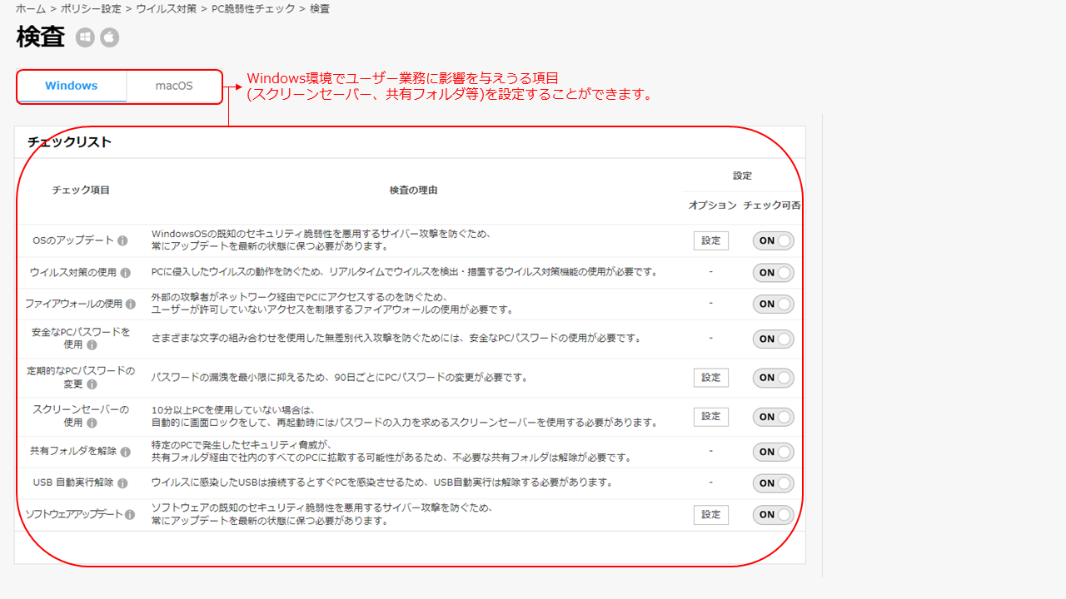This screenshot has width=1066, height=599.
Task: Toggle ファイアウォールの使用 ON switch
Action: click(774, 304)
